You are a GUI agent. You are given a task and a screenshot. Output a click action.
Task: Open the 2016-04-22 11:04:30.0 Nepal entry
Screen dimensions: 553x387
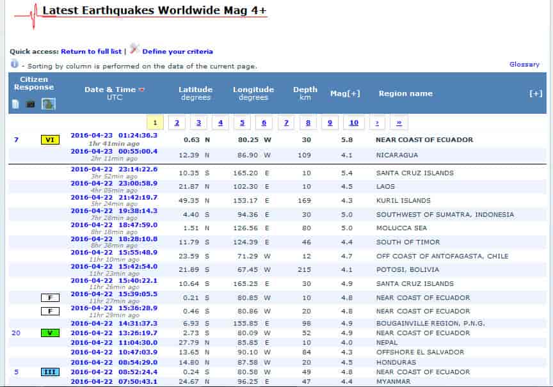tap(114, 343)
